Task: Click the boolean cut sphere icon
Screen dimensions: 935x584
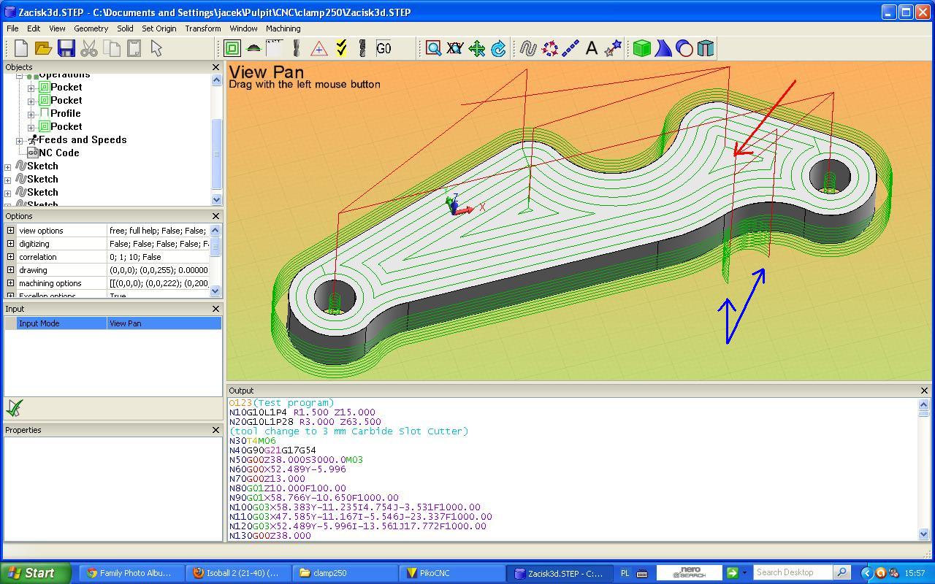Action: [684, 48]
